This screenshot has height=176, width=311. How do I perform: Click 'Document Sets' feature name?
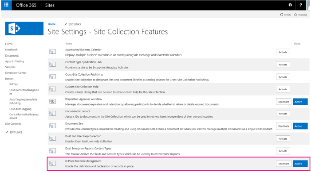75,123
